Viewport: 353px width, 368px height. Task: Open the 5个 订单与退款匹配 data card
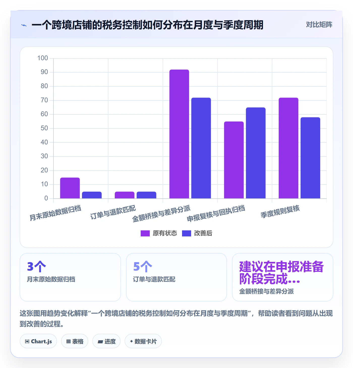point(177,277)
